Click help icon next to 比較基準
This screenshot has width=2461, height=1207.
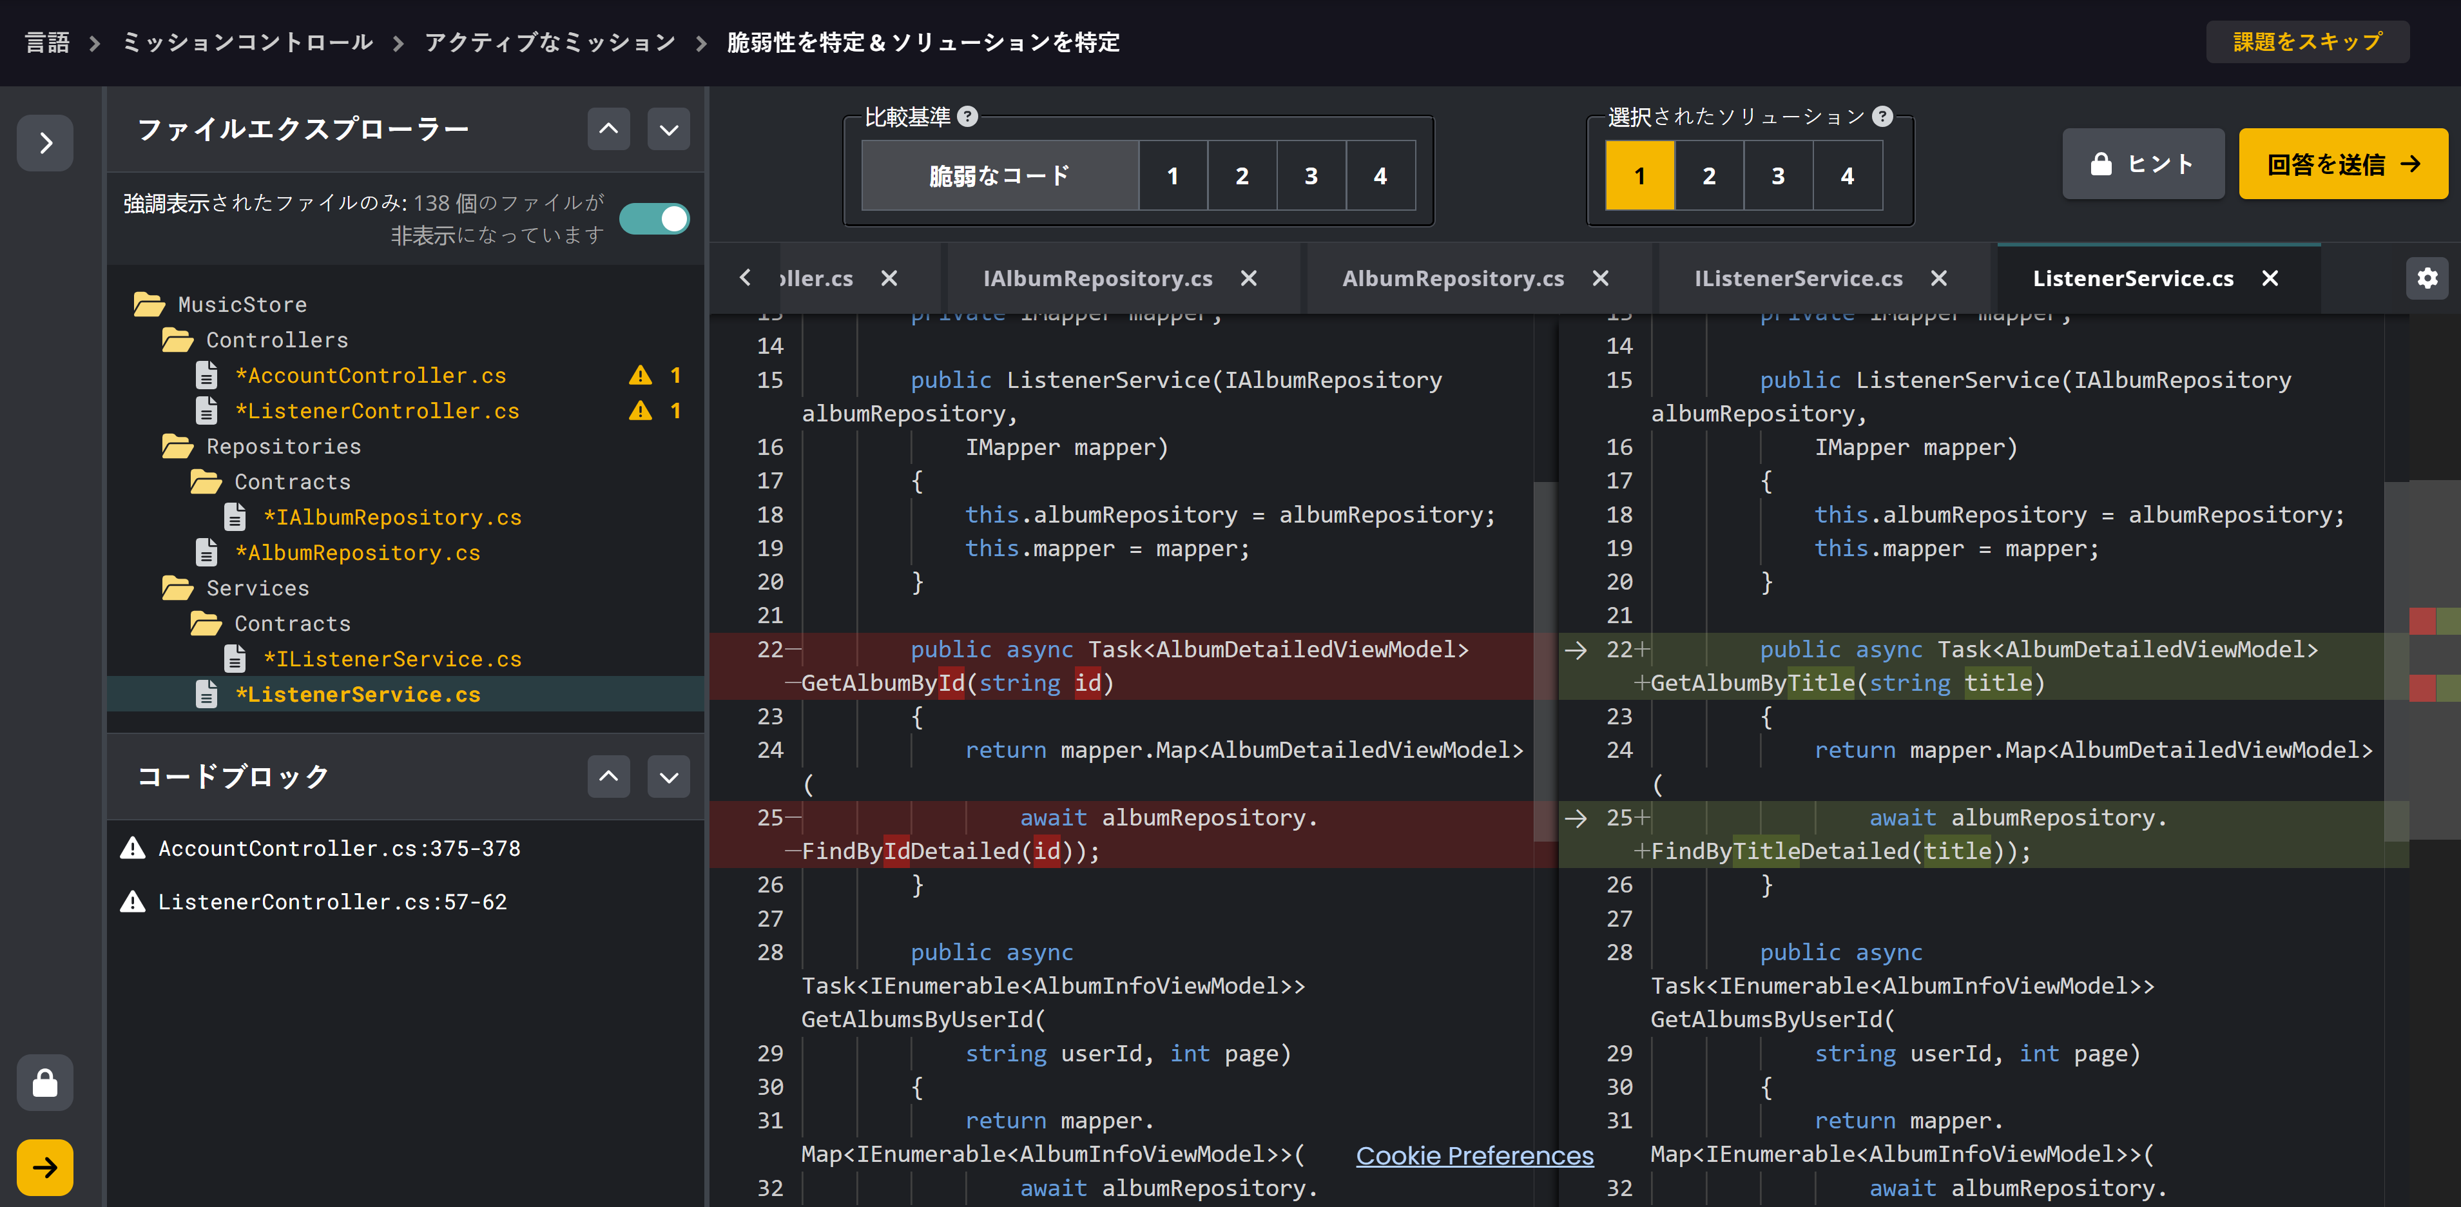[x=968, y=117]
